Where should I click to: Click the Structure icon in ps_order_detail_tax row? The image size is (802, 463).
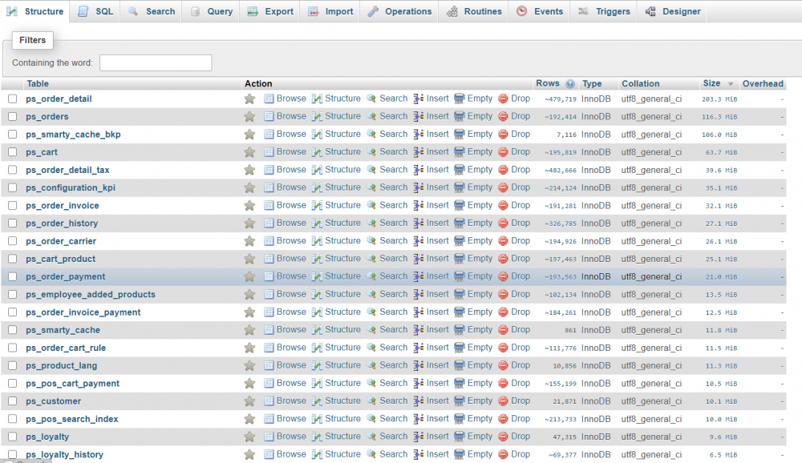pyautogui.click(x=317, y=170)
